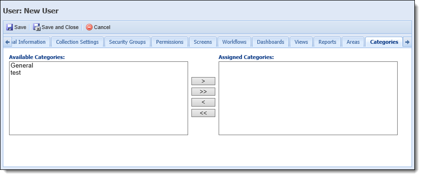
Task: Move selected category to Assigned list
Action: coord(203,81)
